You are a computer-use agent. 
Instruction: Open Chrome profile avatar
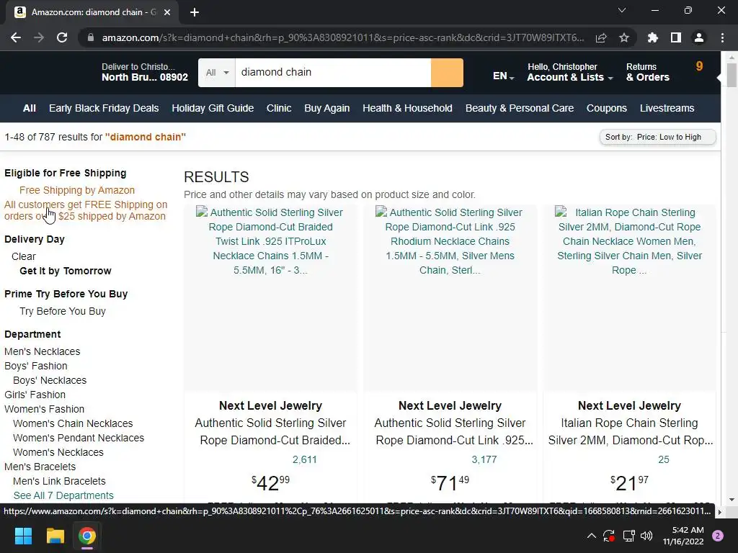699,37
